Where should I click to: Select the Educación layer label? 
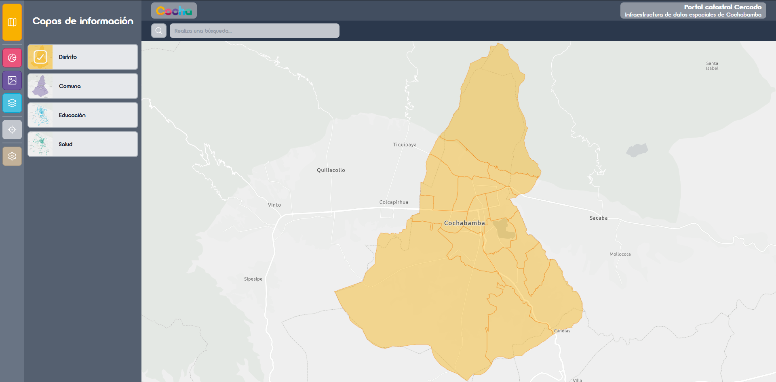tap(72, 115)
